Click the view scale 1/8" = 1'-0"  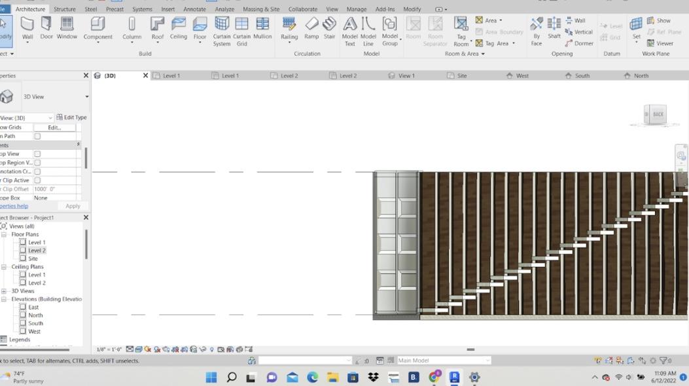pos(109,349)
